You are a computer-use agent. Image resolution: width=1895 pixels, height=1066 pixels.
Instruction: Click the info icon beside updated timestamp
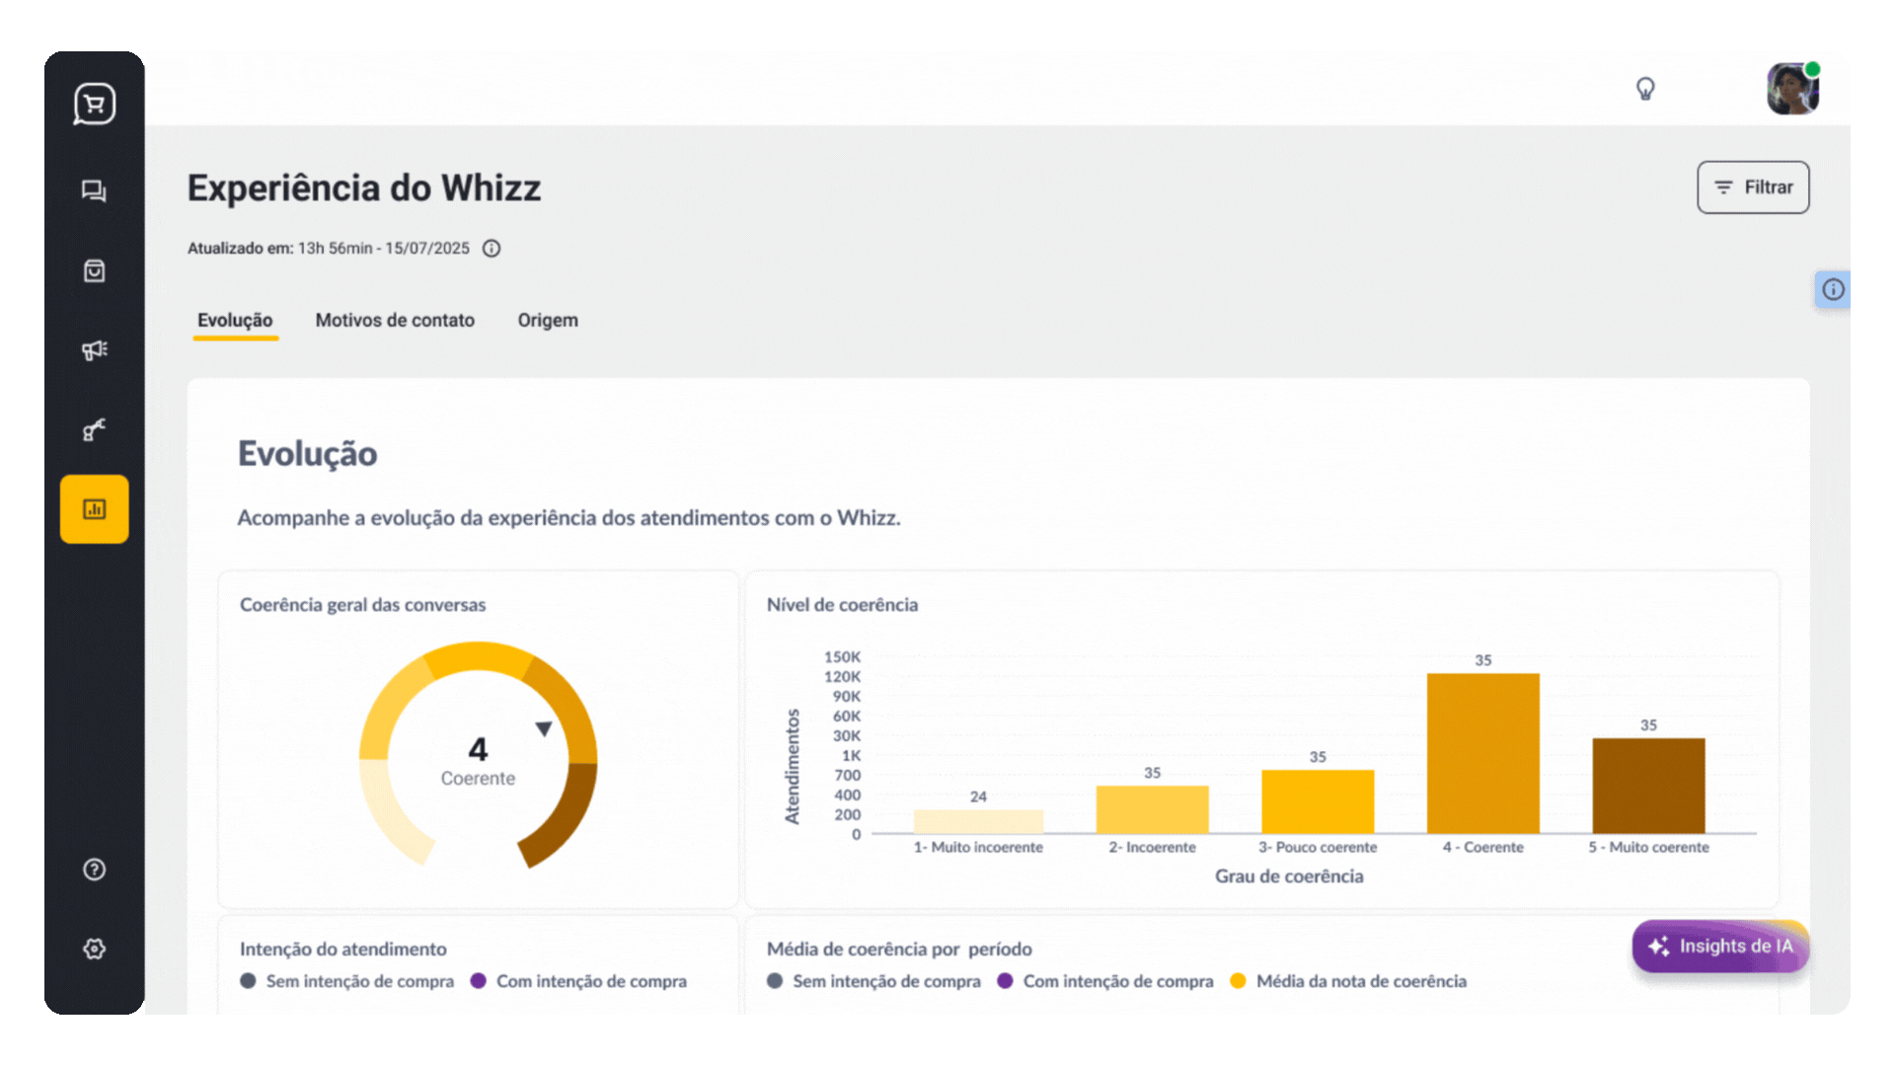(492, 249)
